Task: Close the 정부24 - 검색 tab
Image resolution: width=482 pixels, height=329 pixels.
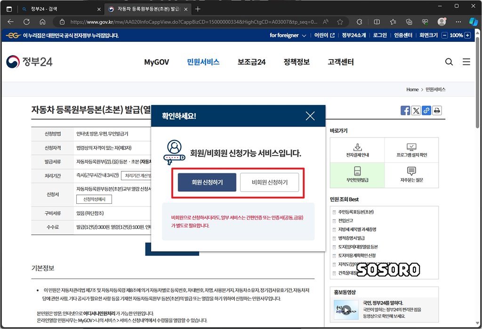Action: coord(99,9)
